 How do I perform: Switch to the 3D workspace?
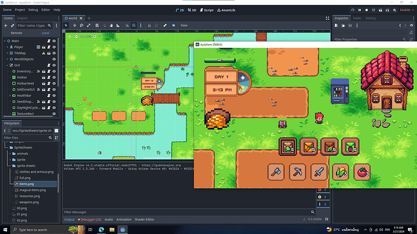click(192, 10)
